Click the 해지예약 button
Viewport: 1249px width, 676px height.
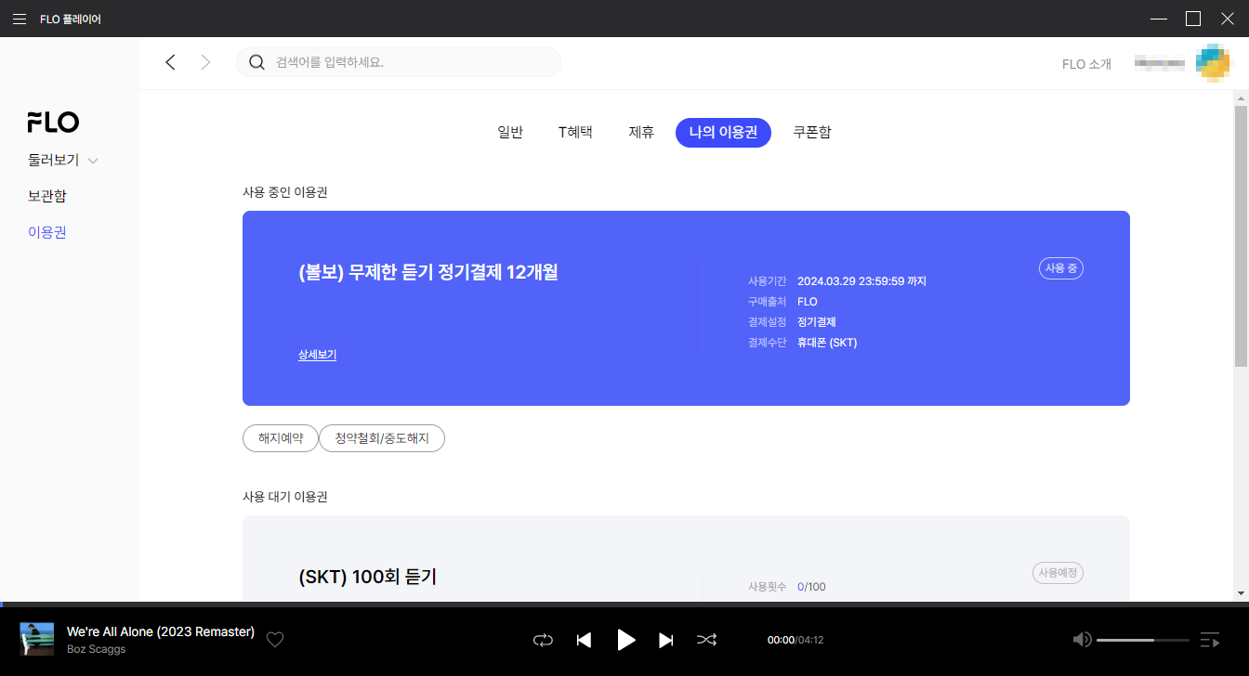pos(281,438)
